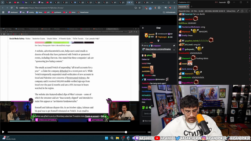
Task: Seek on the video progress bar
Action: pos(77,132)
